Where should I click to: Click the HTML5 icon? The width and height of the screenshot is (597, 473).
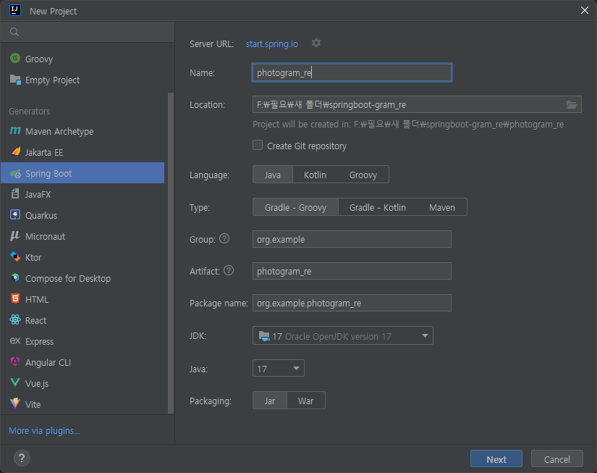(x=15, y=299)
